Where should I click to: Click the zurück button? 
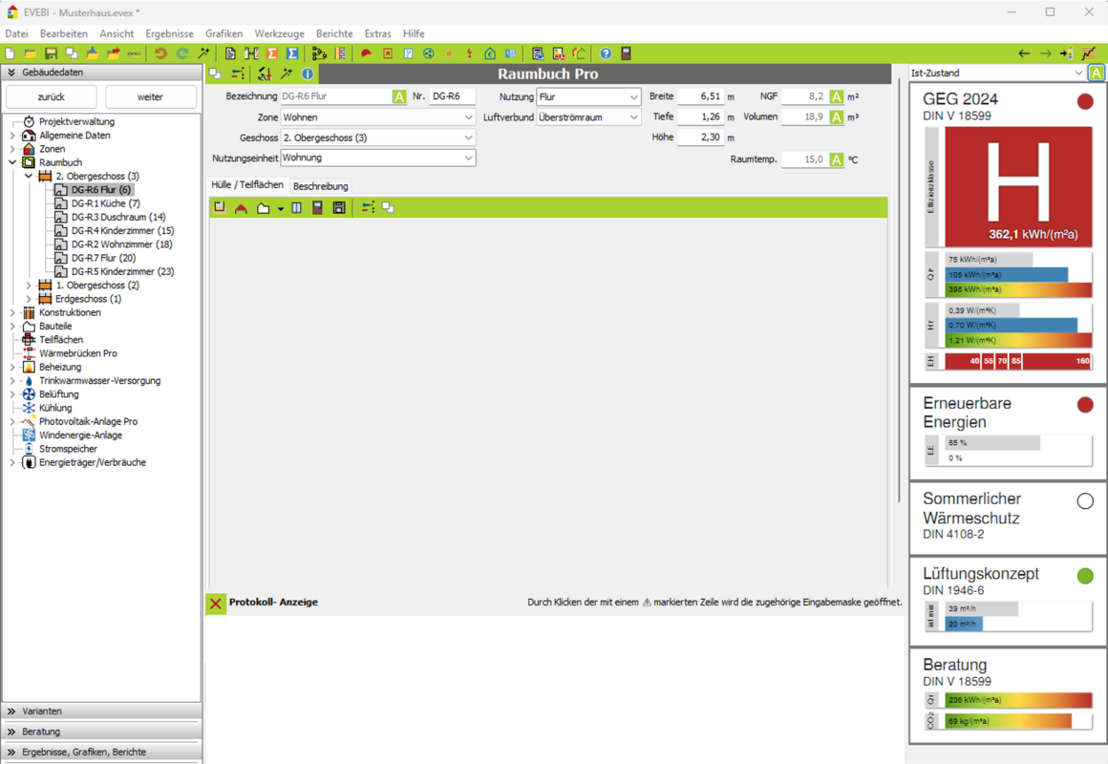click(52, 96)
